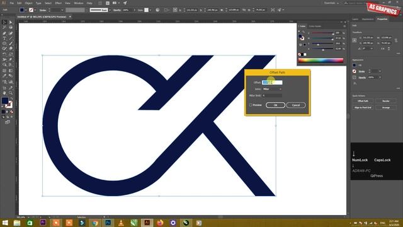
Task: Swap fill and stroke in toolbar
Action: (x=11, y=98)
